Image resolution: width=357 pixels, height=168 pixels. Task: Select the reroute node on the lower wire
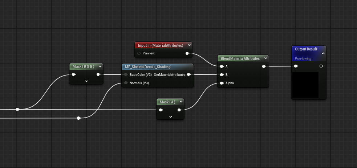(x=78, y=118)
